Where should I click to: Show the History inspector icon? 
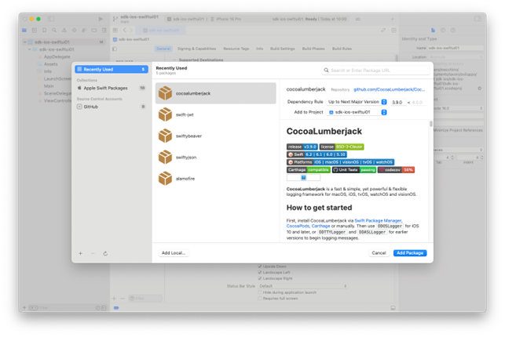[x=443, y=31]
